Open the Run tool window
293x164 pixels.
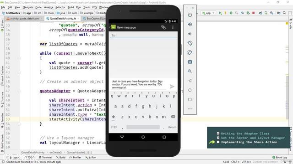point(91,157)
